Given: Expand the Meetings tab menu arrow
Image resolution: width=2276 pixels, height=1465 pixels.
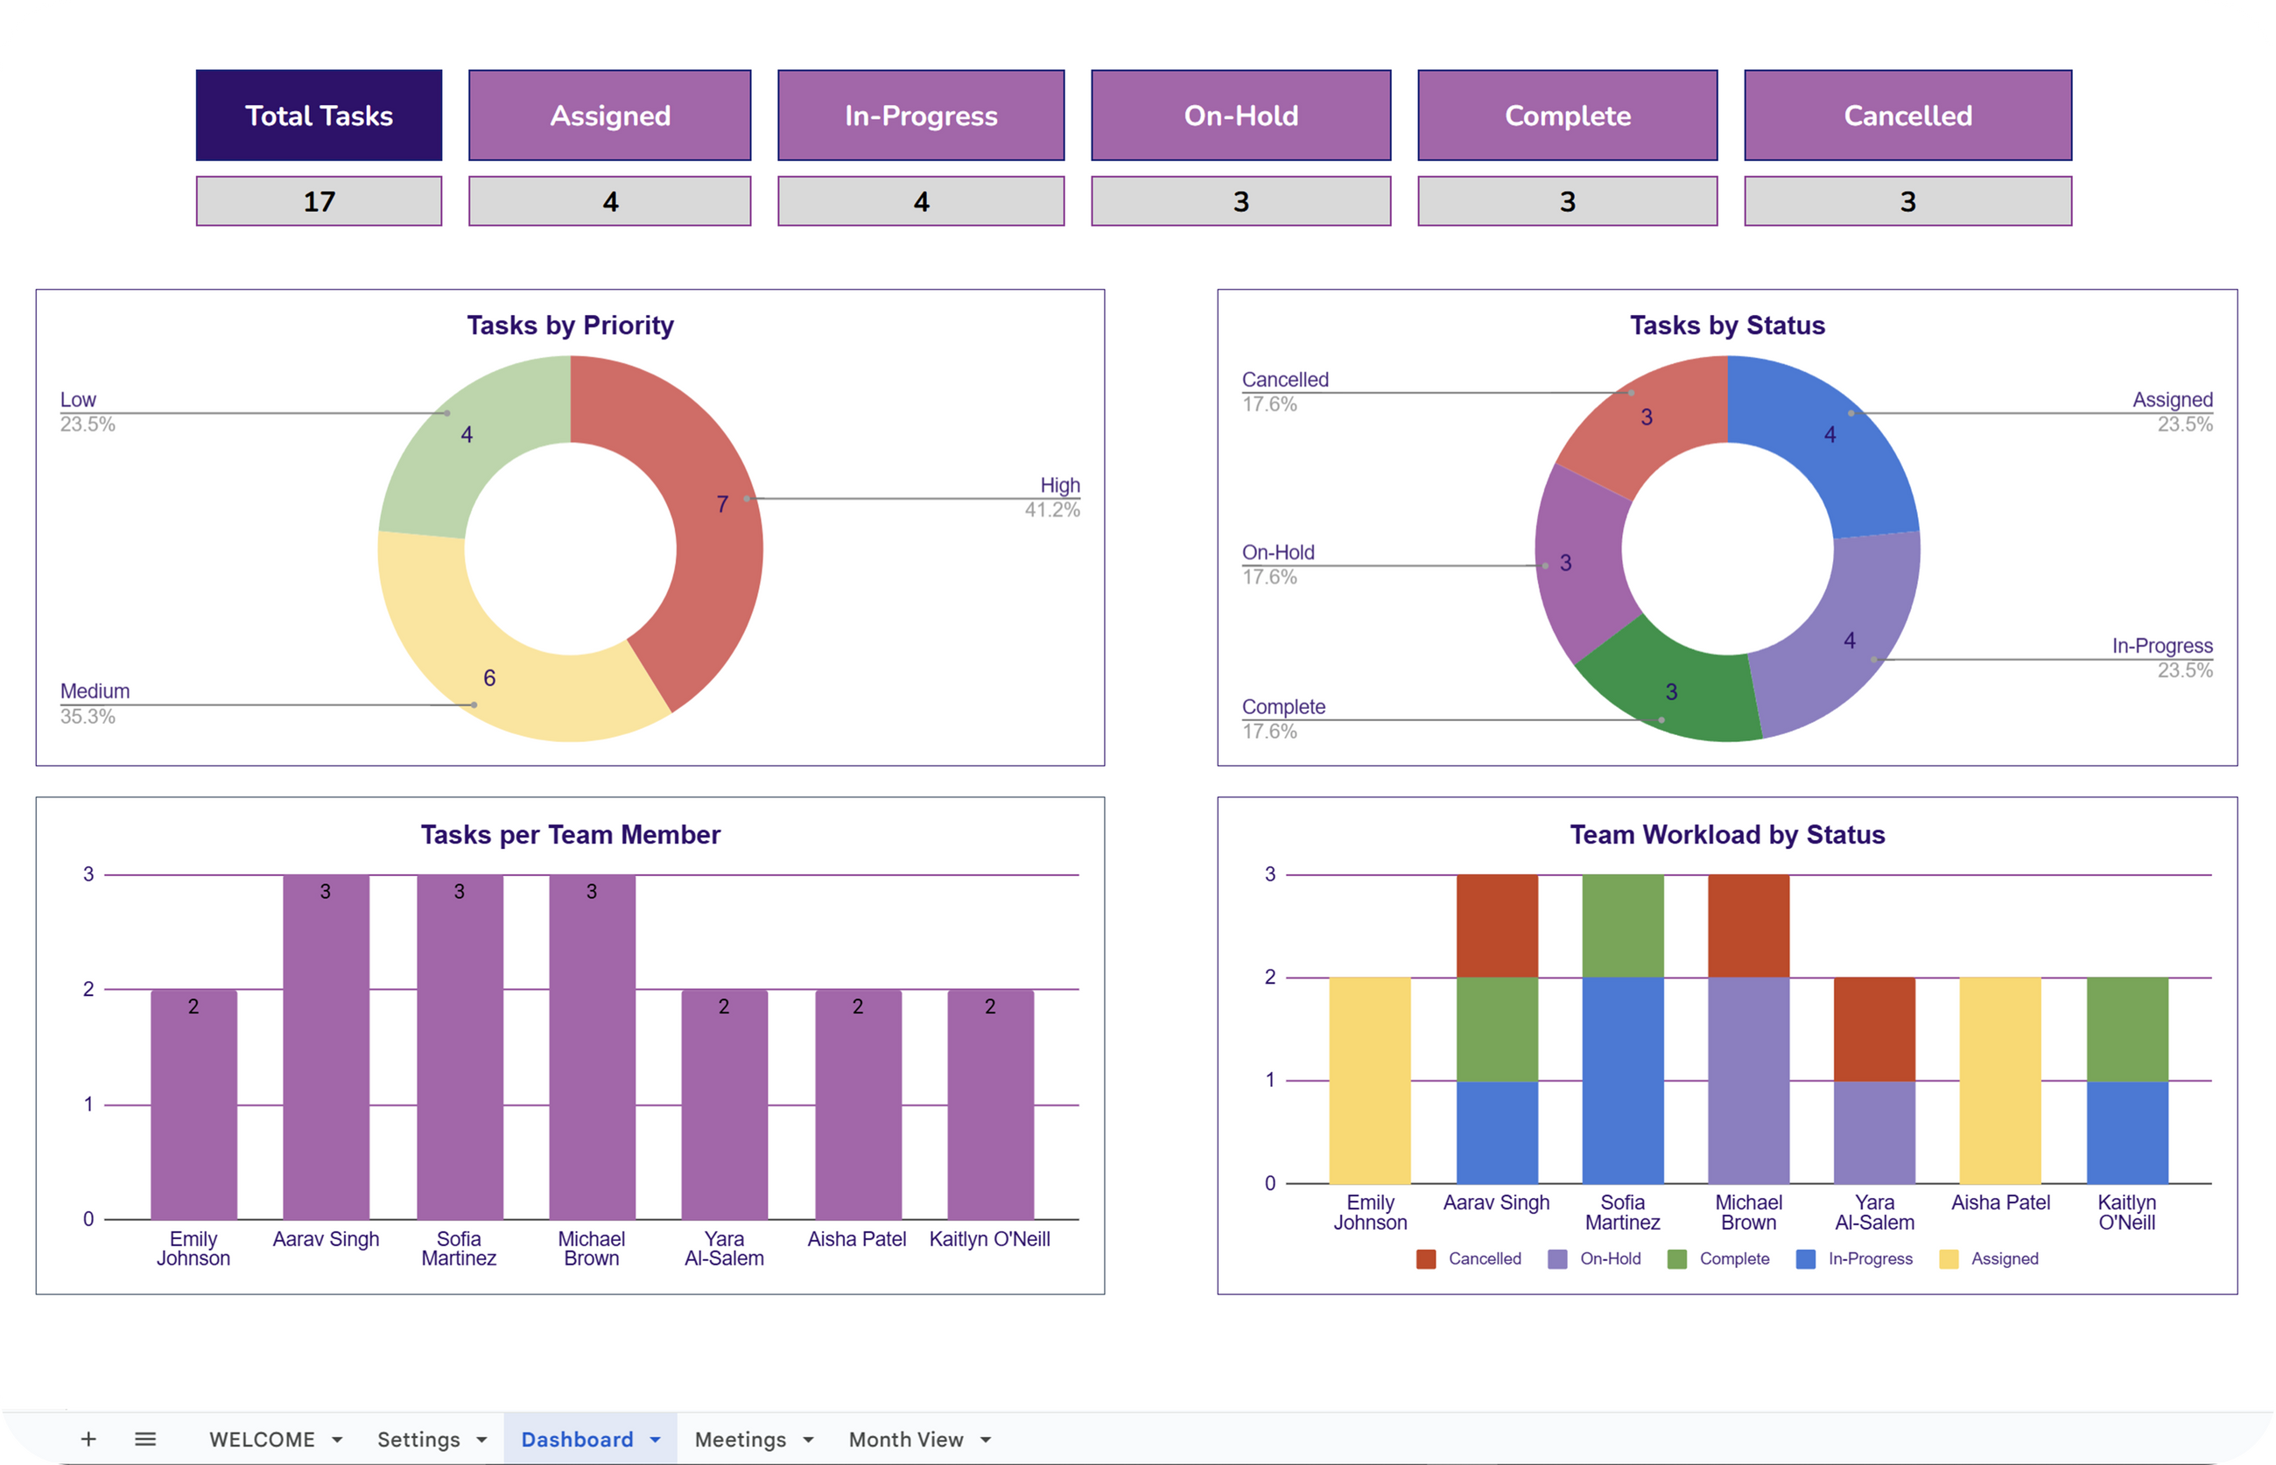Looking at the screenshot, I should 808,1440.
